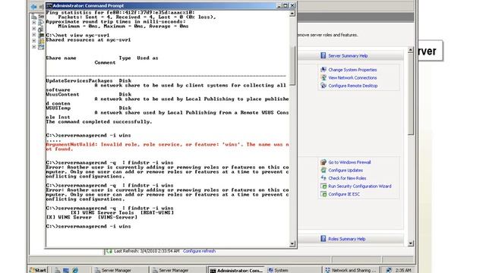The height and width of the screenshot is (273, 486).
Task: Click the Configure refresh link
Action: pyautogui.click(x=199, y=251)
